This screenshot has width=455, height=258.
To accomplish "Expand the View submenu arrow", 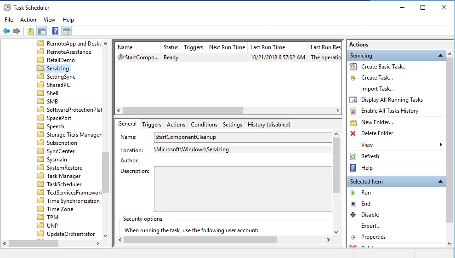I will [x=441, y=145].
